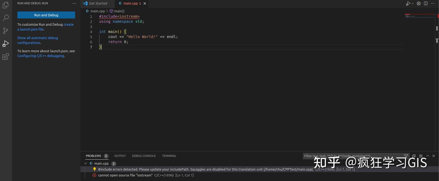Click the red error icon for iostream problem
This screenshot has height=181, width=439.
95,175
